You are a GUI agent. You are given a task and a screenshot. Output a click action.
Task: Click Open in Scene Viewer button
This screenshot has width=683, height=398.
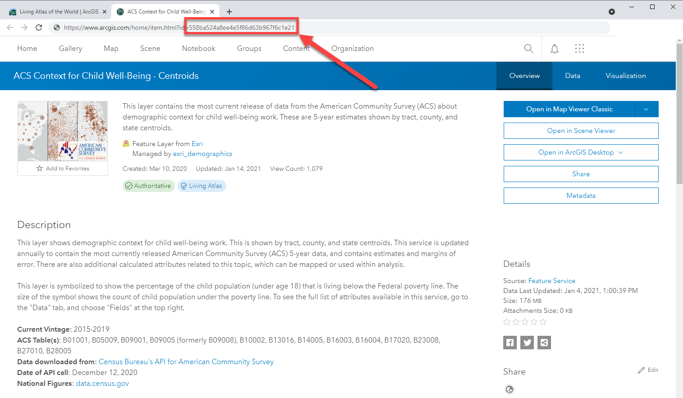pos(581,131)
